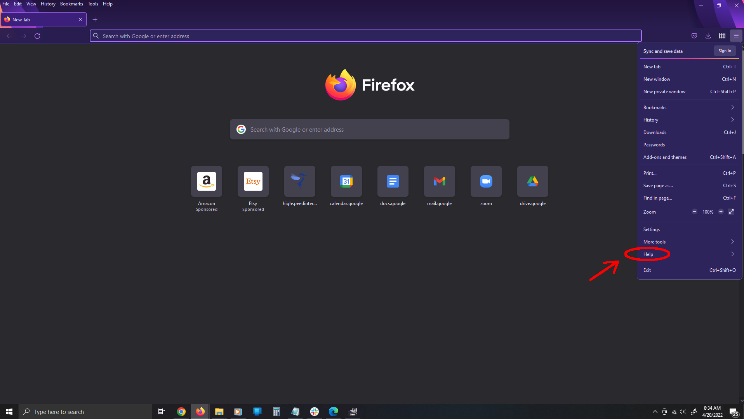Launch Google Chrome from the taskbar
This screenshot has height=419, width=744.
181,412
